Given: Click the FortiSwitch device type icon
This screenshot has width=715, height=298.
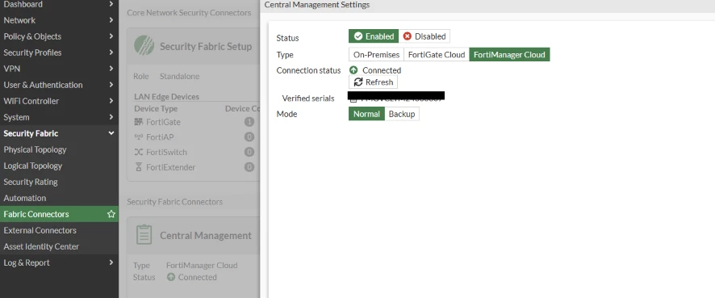Looking at the screenshot, I should point(139,152).
